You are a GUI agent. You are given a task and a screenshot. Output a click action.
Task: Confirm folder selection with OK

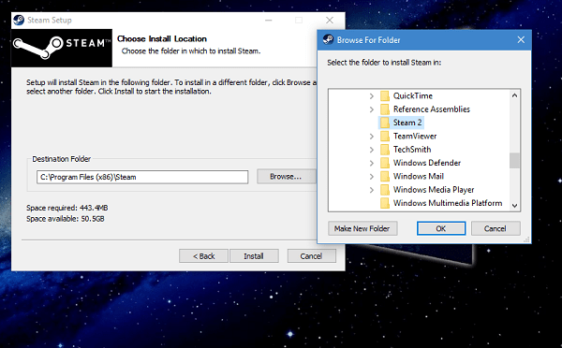441,228
